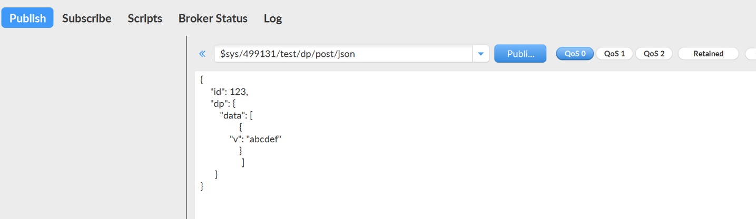The height and width of the screenshot is (219, 756).
Task: Open the Publish tab
Action: click(27, 18)
